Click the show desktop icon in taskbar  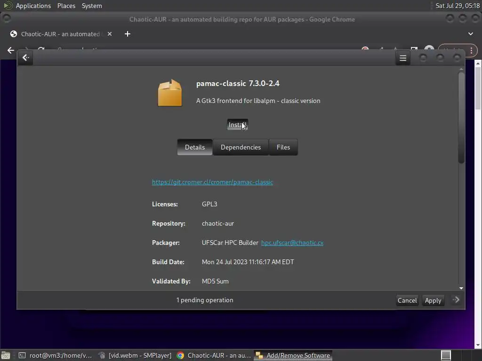6,355
